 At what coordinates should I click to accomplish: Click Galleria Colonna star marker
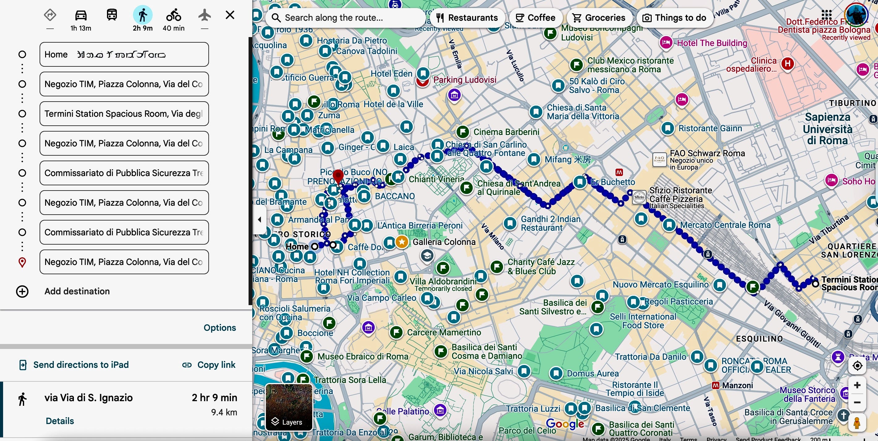(402, 242)
